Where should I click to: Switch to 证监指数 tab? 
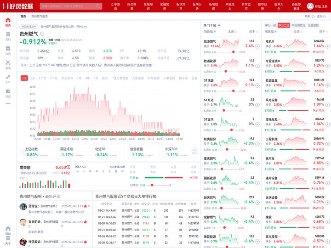[x=313, y=25]
